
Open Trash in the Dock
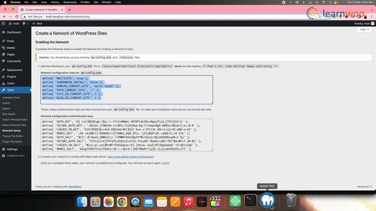pyautogui.click(x=291, y=200)
